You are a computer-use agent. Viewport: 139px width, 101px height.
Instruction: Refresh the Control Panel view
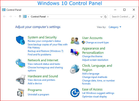pos(105,17)
